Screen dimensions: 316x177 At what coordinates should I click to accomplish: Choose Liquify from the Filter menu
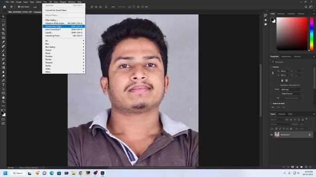64,32
